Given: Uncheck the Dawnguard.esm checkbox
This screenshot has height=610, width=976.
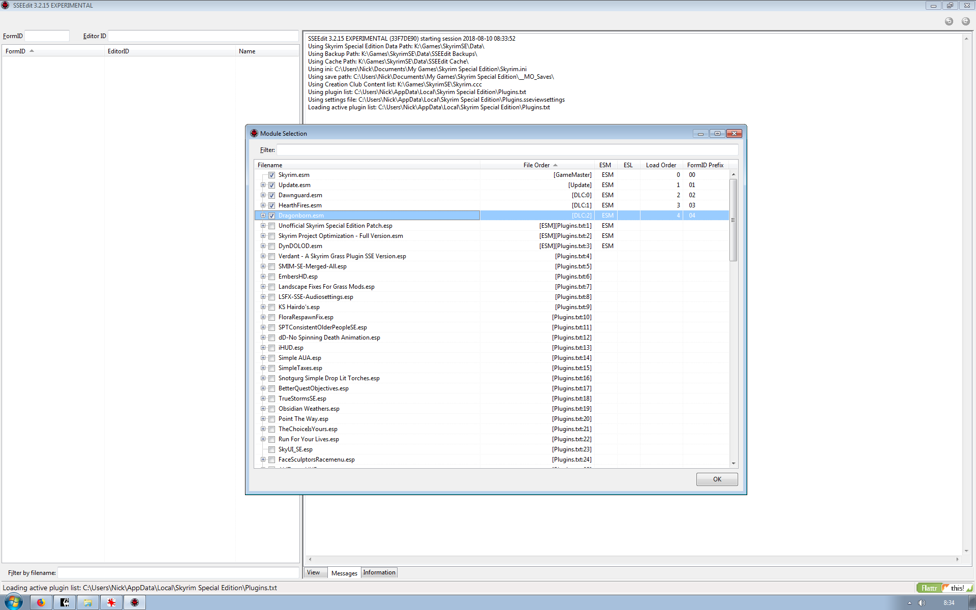Looking at the screenshot, I should click(x=271, y=195).
